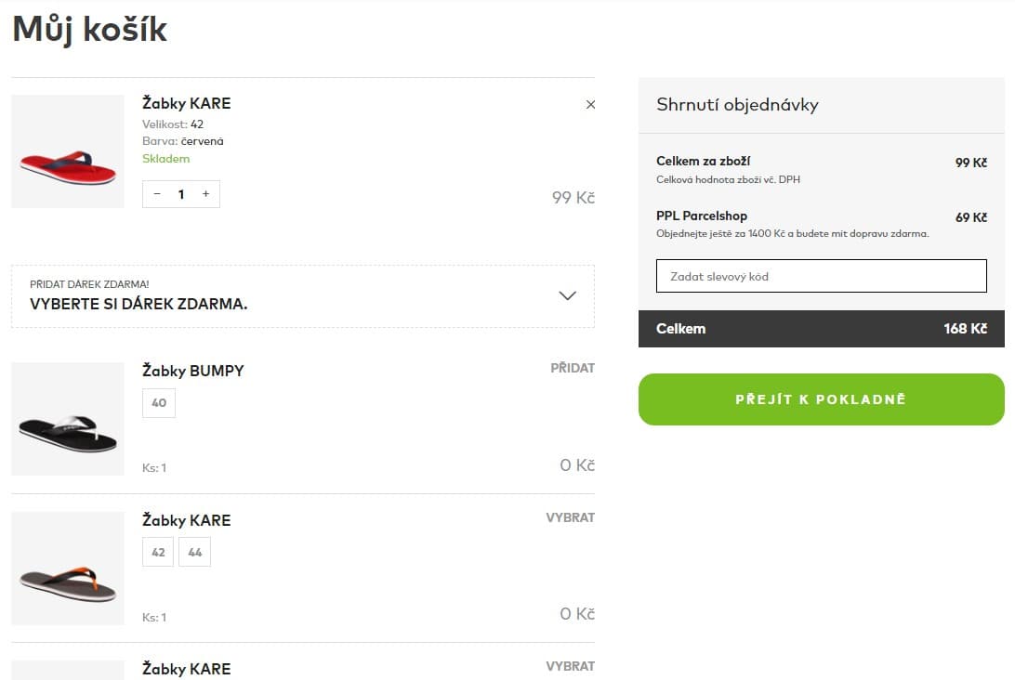Open the Žabky BUMPY product title

coord(193,371)
